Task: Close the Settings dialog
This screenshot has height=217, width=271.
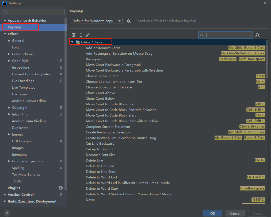Action: pyautogui.click(x=265, y=3)
